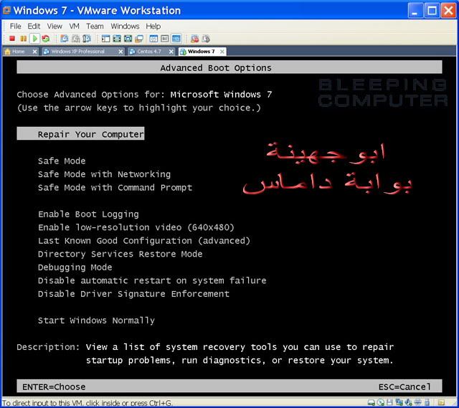Select Repair Your Computer boot option
The width and height of the screenshot is (459, 408).
(x=80, y=134)
